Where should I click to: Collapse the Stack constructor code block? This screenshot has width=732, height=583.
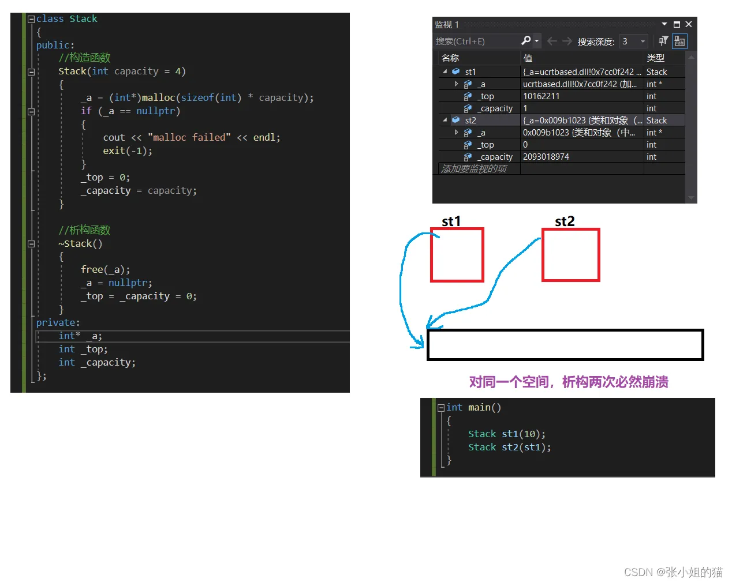click(x=31, y=72)
